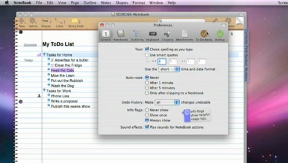The width and height of the screenshot is (288, 163).
Task: Open the Format menu
Action: coord(139,3)
